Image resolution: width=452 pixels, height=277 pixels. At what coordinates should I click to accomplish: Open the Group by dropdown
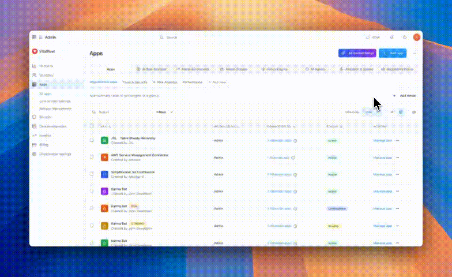tap(372, 112)
